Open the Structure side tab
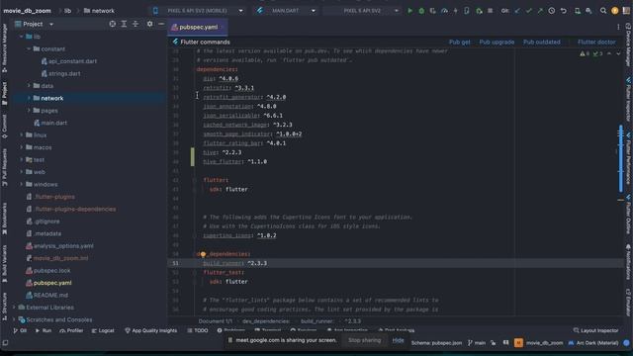Screen dimensions: 633x356 pyautogui.click(x=4, y=307)
